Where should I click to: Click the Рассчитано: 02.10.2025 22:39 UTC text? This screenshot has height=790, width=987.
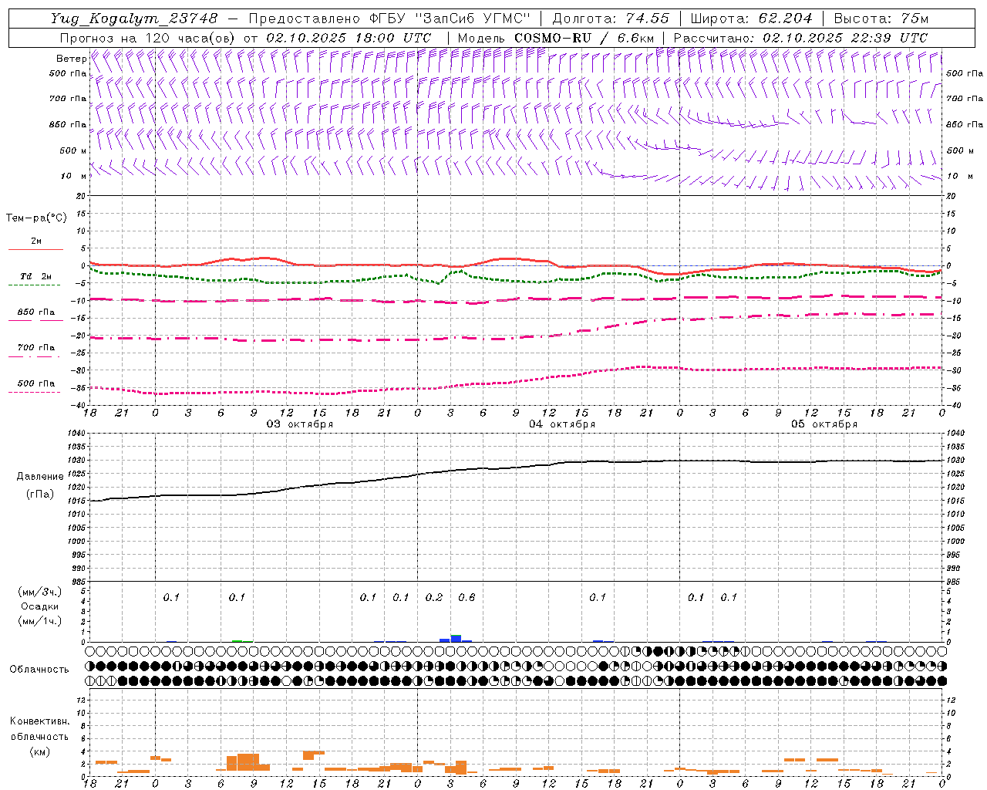click(x=800, y=38)
